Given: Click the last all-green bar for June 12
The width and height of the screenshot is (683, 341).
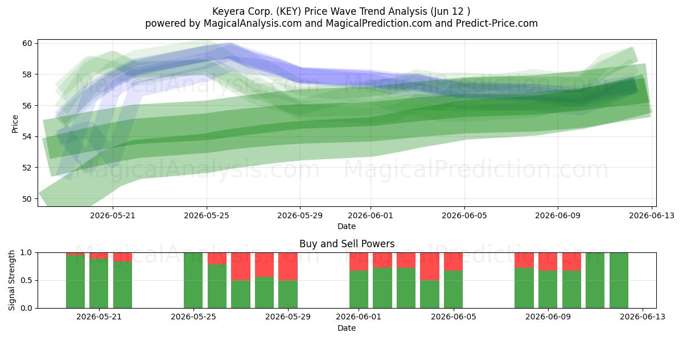Looking at the screenshot, I should [619, 280].
